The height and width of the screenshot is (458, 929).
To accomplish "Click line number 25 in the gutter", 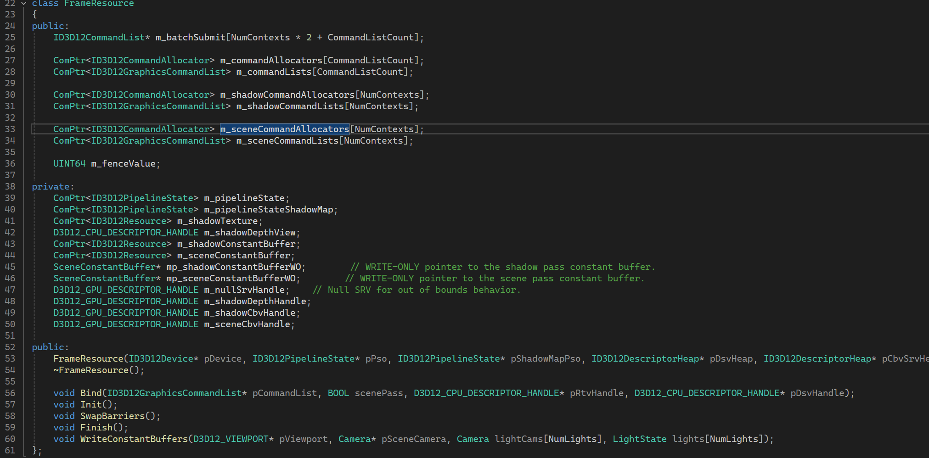I will [10, 37].
